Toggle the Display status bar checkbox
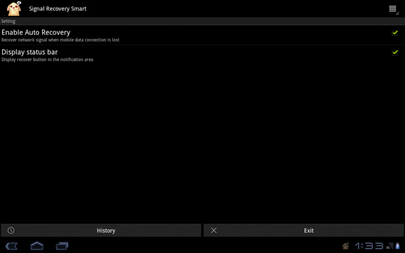Image resolution: width=405 pixels, height=253 pixels. pos(394,53)
